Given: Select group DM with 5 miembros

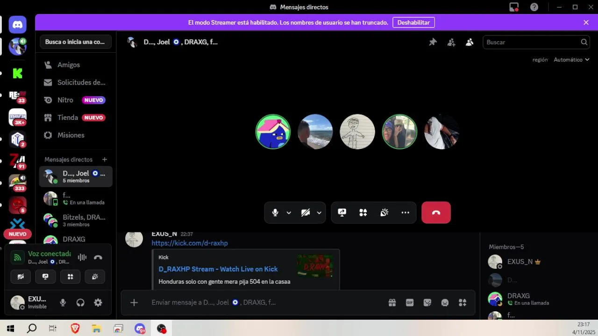Looking at the screenshot, I should coord(76,176).
